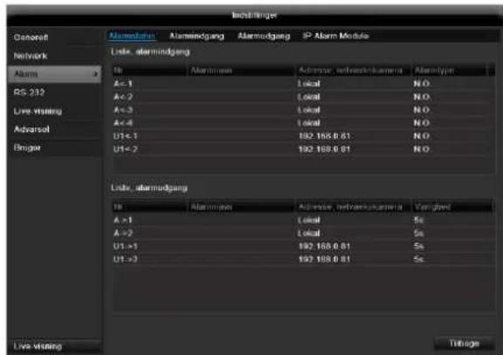The width and height of the screenshot is (503, 355).
Task: Select alarm input row A<-3
Action: tap(303, 110)
